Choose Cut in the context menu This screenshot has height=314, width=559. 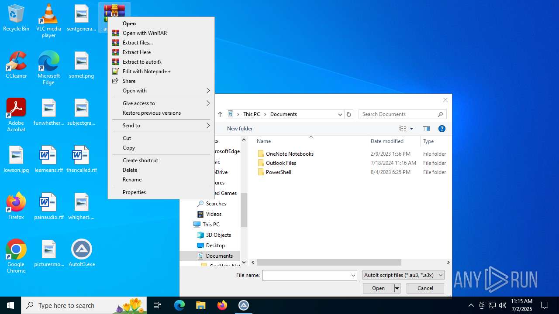pyautogui.click(x=161, y=138)
